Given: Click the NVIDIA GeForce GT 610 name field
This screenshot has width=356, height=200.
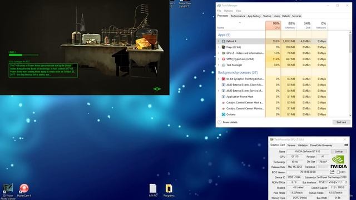Looking at the screenshot, I should [x=308, y=152].
